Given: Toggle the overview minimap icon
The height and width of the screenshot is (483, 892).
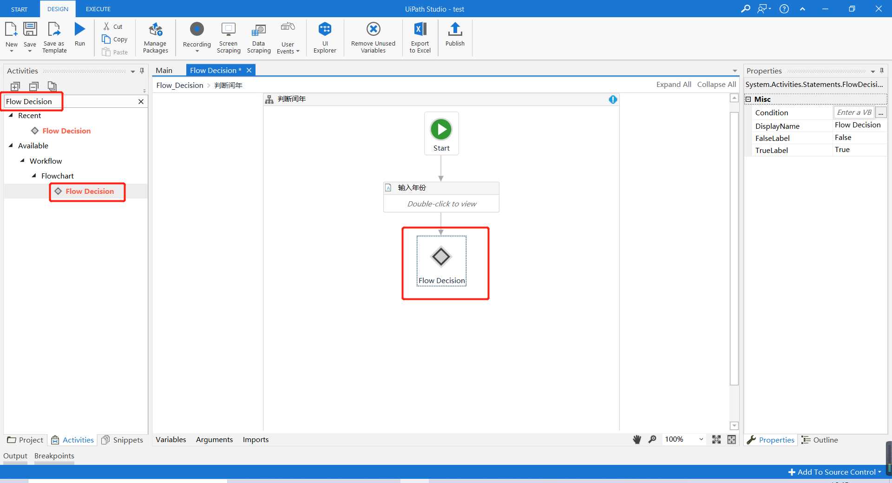Looking at the screenshot, I should click(731, 439).
